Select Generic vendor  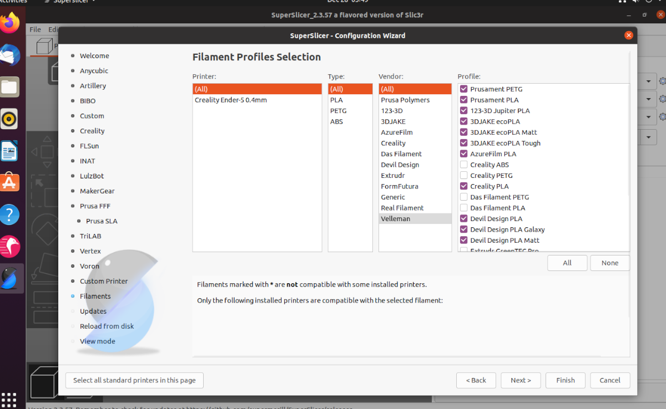click(415, 197)
